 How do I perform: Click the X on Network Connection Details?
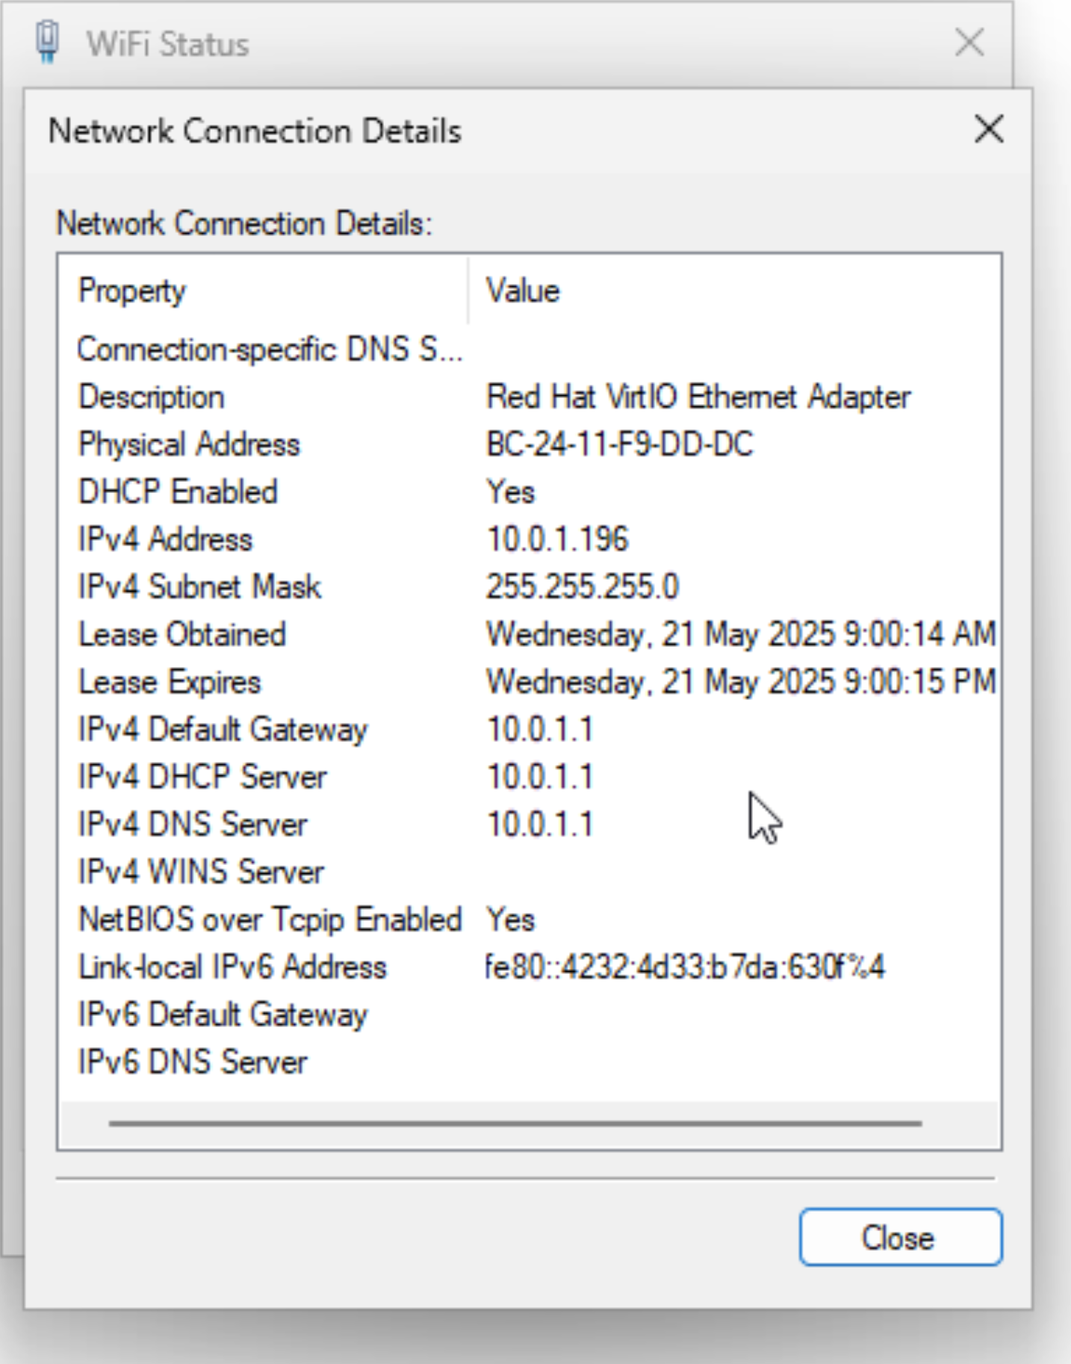[989, 129]
